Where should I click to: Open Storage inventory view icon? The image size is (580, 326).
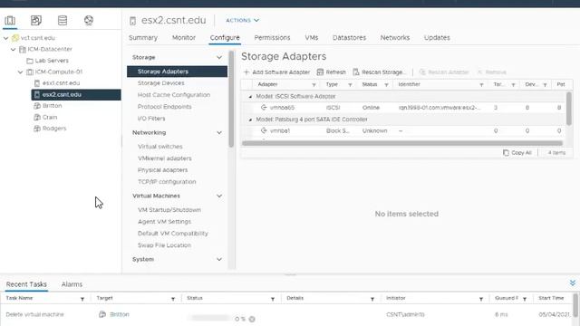coord(63,20)
